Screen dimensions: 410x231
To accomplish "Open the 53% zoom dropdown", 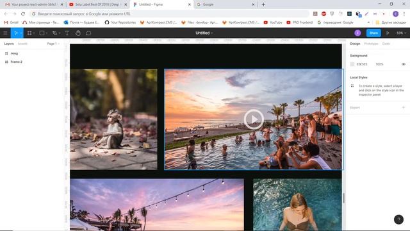I will [402, 33].
